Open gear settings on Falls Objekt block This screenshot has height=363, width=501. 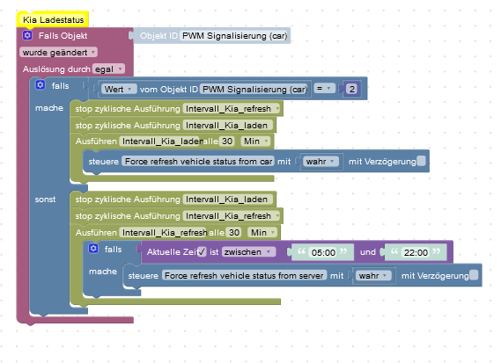point(27,35)
